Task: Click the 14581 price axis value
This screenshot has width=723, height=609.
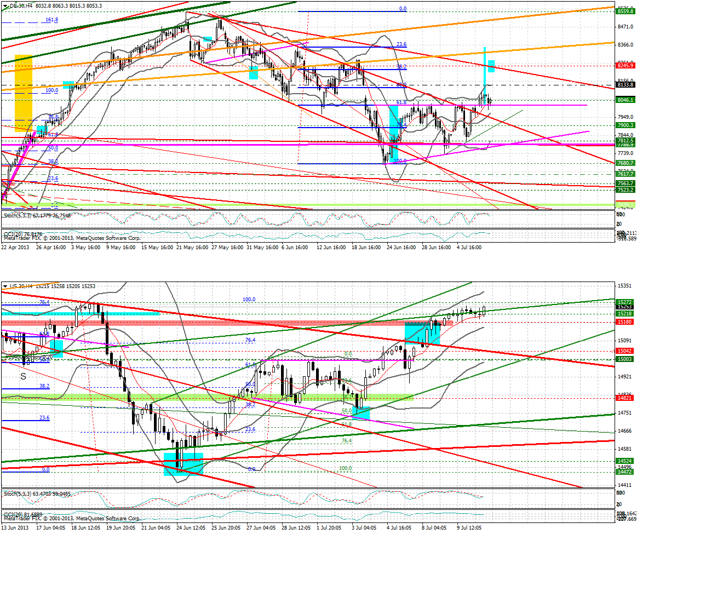Action: pos(624,449)
